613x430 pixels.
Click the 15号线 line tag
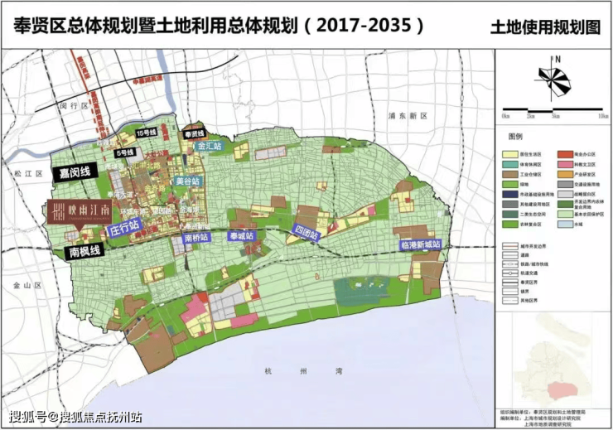(x=147, y=133)
